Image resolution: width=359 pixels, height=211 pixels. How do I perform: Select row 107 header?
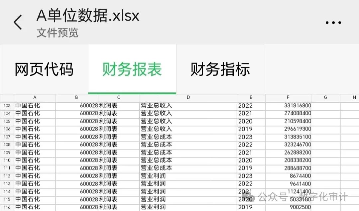7,137
